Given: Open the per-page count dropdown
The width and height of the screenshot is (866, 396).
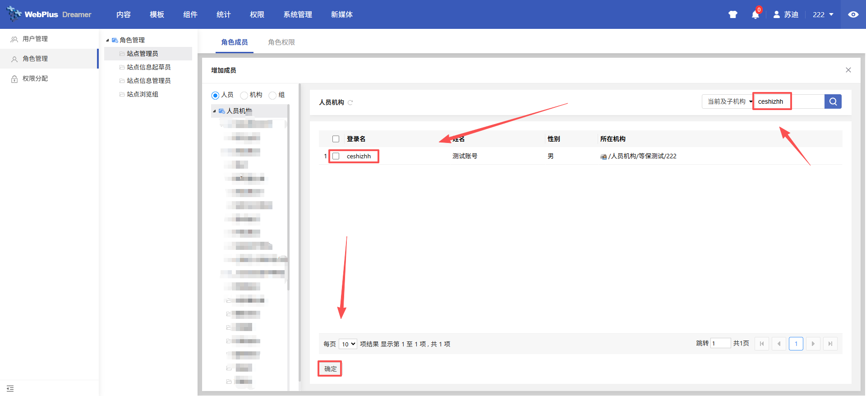Looking at the screenshot, I should pyautogui.click(x=348, y=344).
